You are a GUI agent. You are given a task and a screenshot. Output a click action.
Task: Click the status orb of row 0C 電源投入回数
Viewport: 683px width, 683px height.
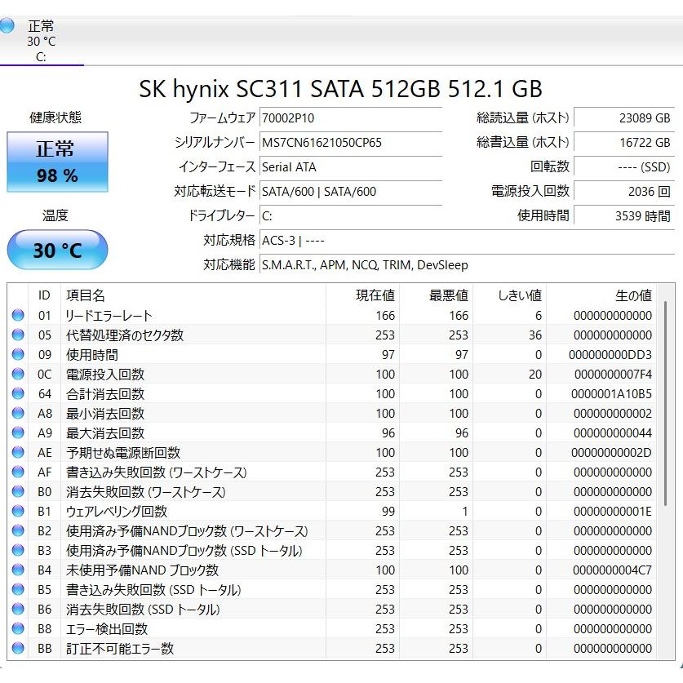coord(18,374)
